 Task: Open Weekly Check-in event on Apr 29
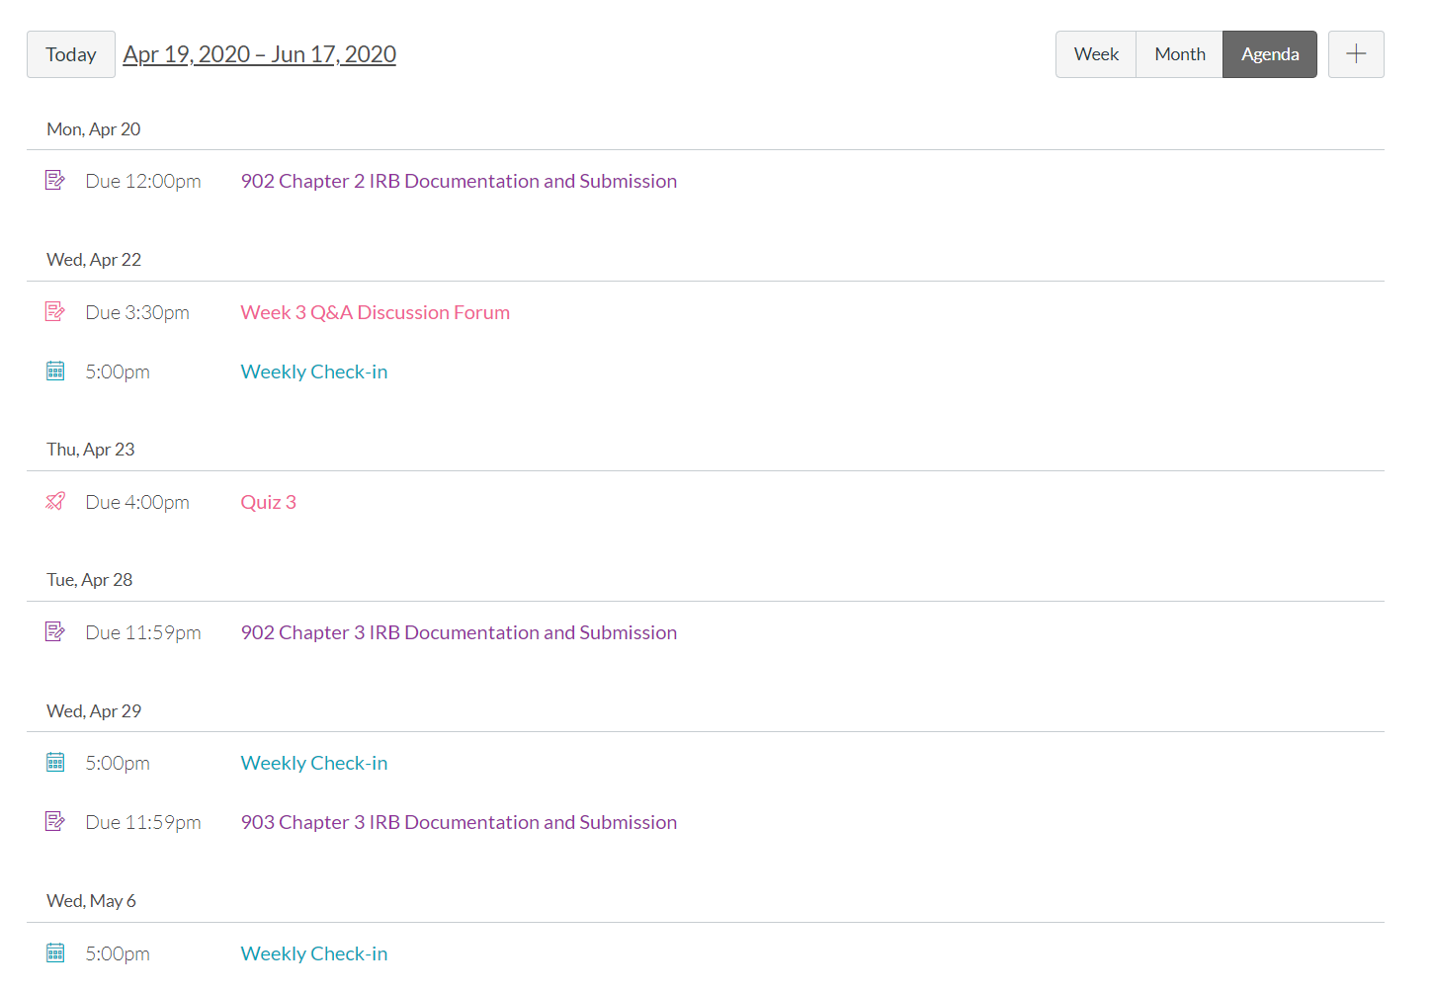[x=314, y=763]
